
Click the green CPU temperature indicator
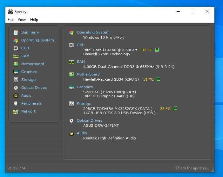pyautogui.click(x=157, y=50)
